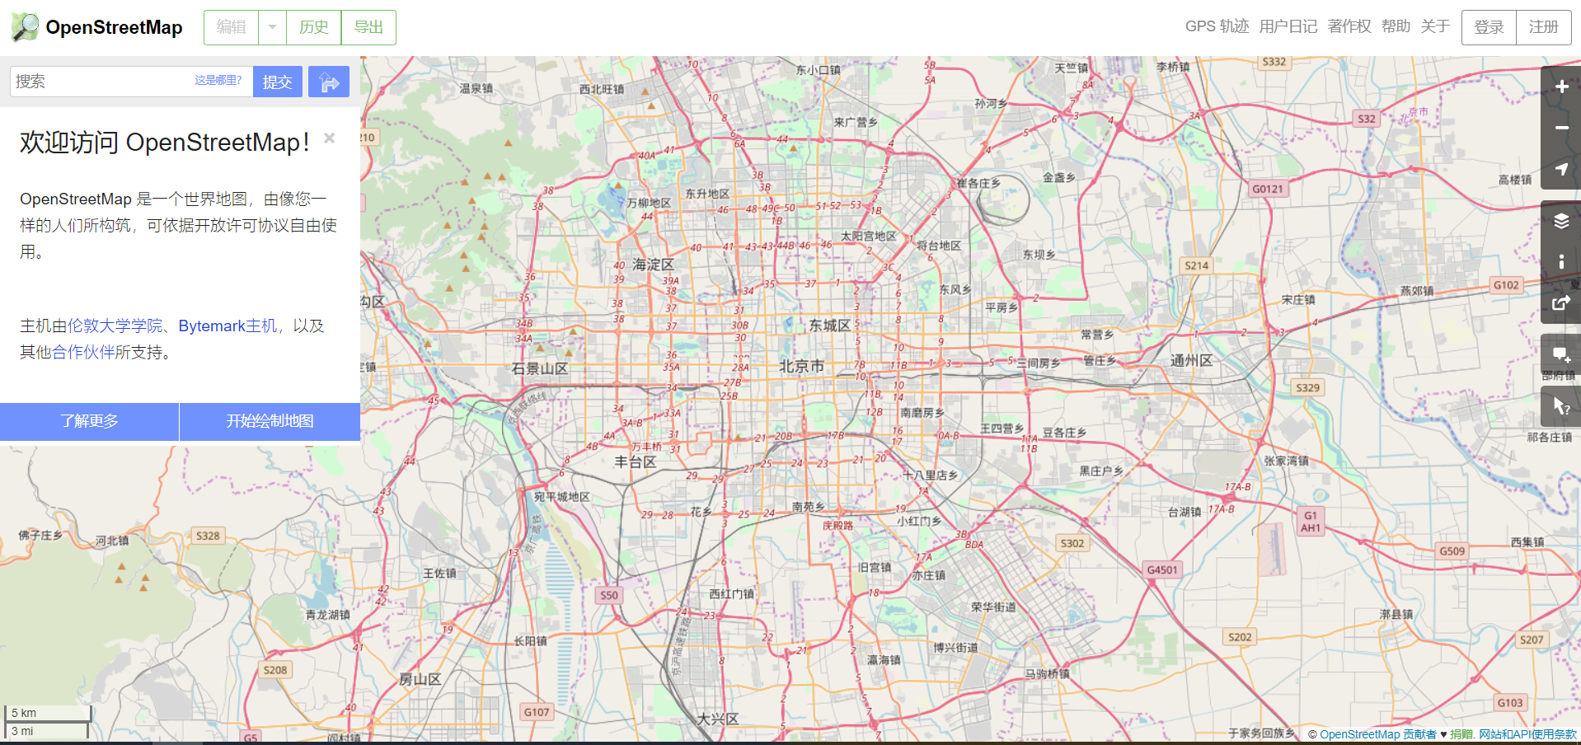Click the 提交 search submit button
Image resolution: width=1581 pixels, height=745 pixels.
pyautogui.click(x=277, y=81)
